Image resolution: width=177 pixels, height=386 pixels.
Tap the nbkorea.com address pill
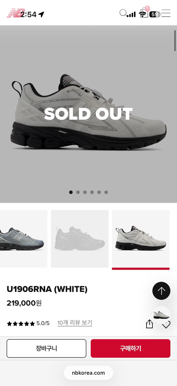[x=88, y=373]
